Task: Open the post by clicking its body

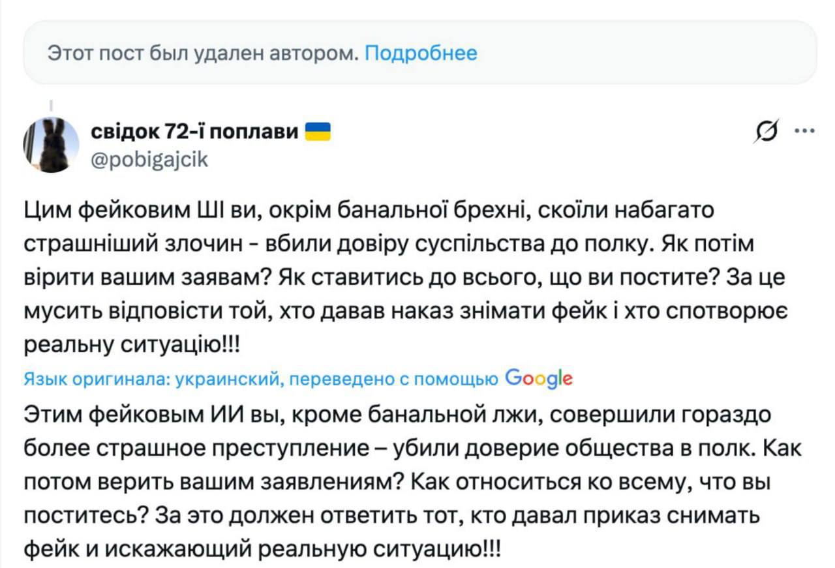Action: coord(391,274)
